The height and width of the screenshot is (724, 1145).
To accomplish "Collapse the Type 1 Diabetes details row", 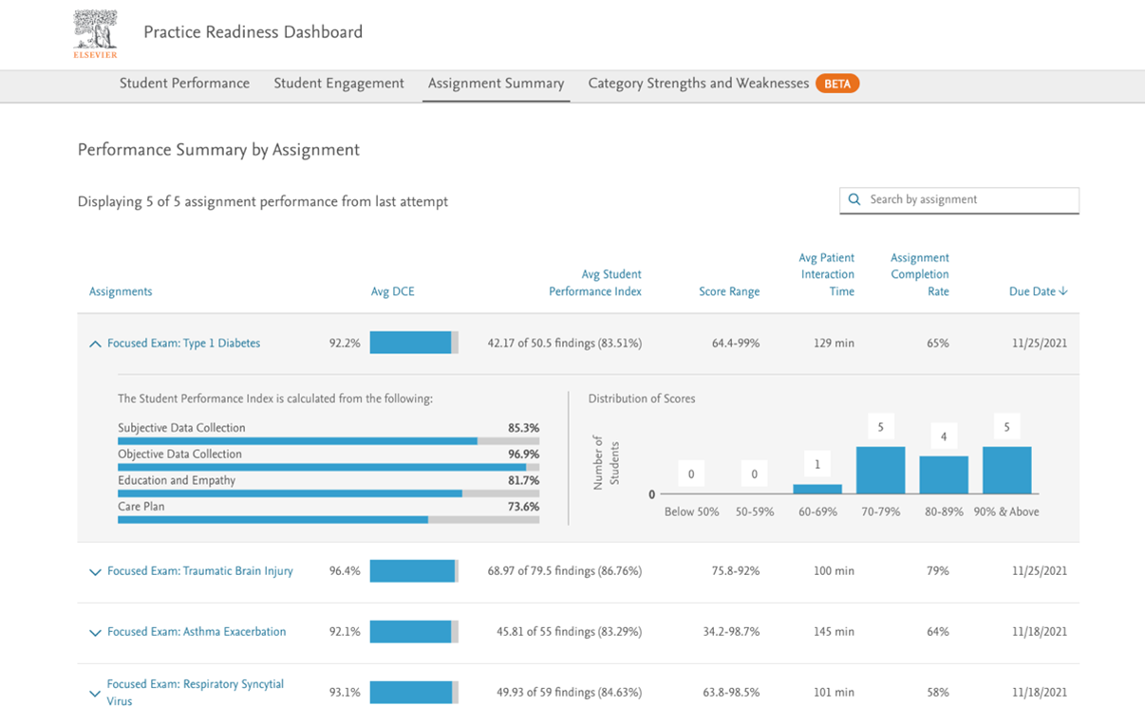I will (95, 343).
